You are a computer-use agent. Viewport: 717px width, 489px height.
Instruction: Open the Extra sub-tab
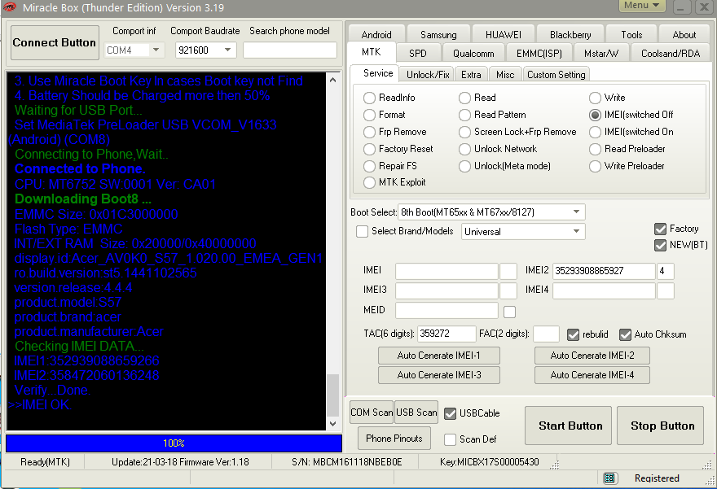471,74
